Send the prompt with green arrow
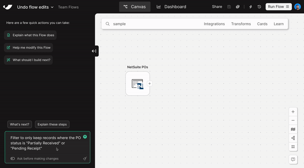The width and height of the screenshot is (304, 168). [x=85, y=137]
